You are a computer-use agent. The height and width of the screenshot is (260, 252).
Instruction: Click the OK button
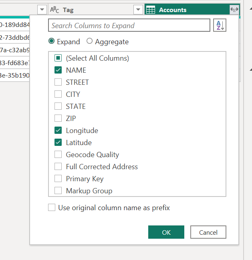(x=166, y=232)
